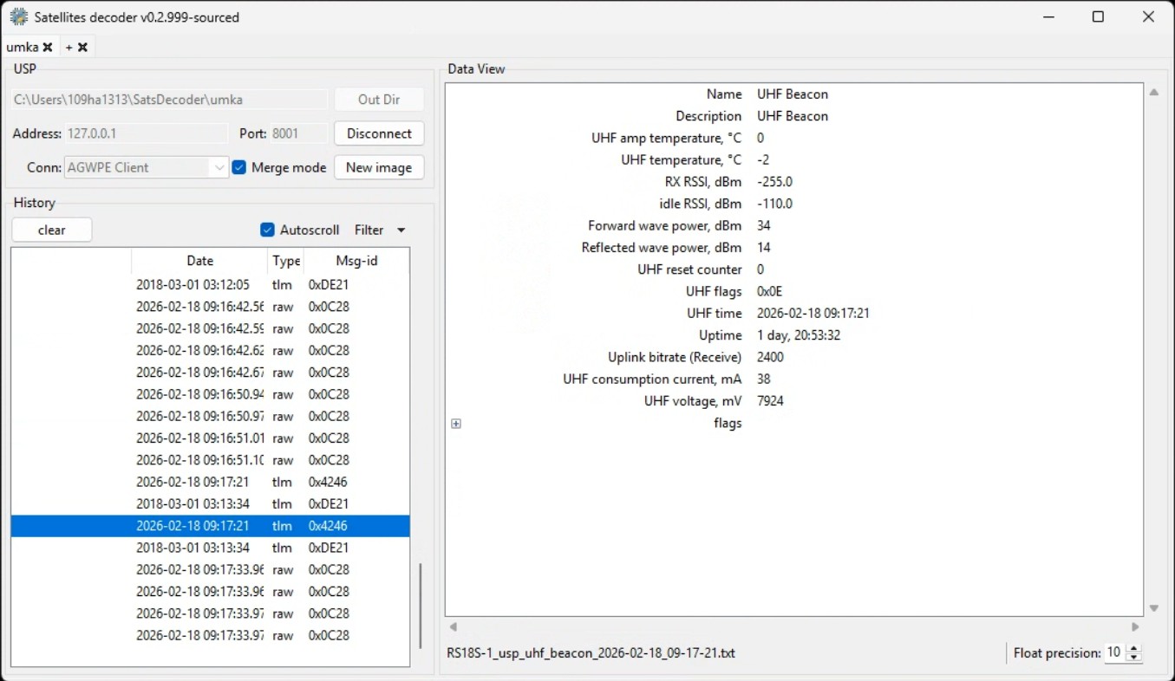Viewport: 1175px width, 681px height.
Task: Expand the flags tree node
Action: pyautogui.click(x=456, y=424)
